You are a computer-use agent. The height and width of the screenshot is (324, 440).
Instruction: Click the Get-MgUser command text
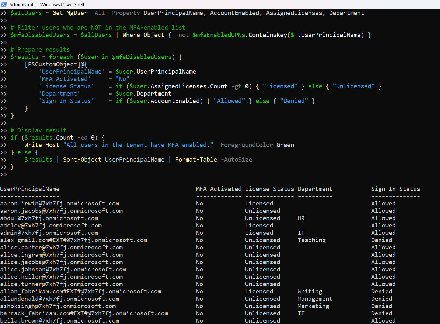click(70, 13)
